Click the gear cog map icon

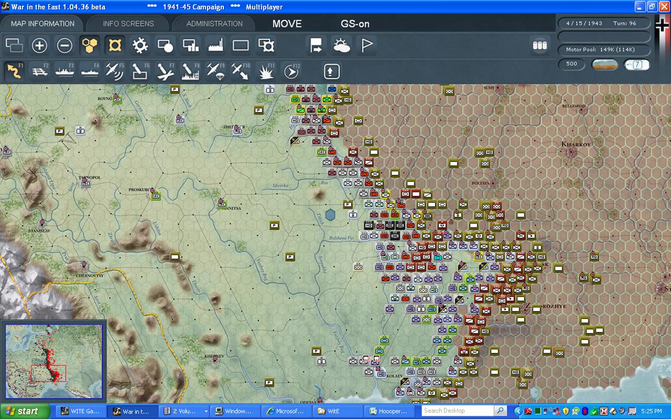[x=140, y=46]
